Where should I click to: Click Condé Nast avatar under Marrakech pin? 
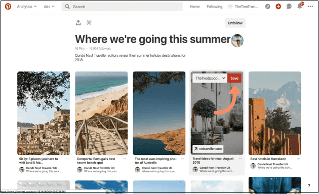(x=253, y=166)
